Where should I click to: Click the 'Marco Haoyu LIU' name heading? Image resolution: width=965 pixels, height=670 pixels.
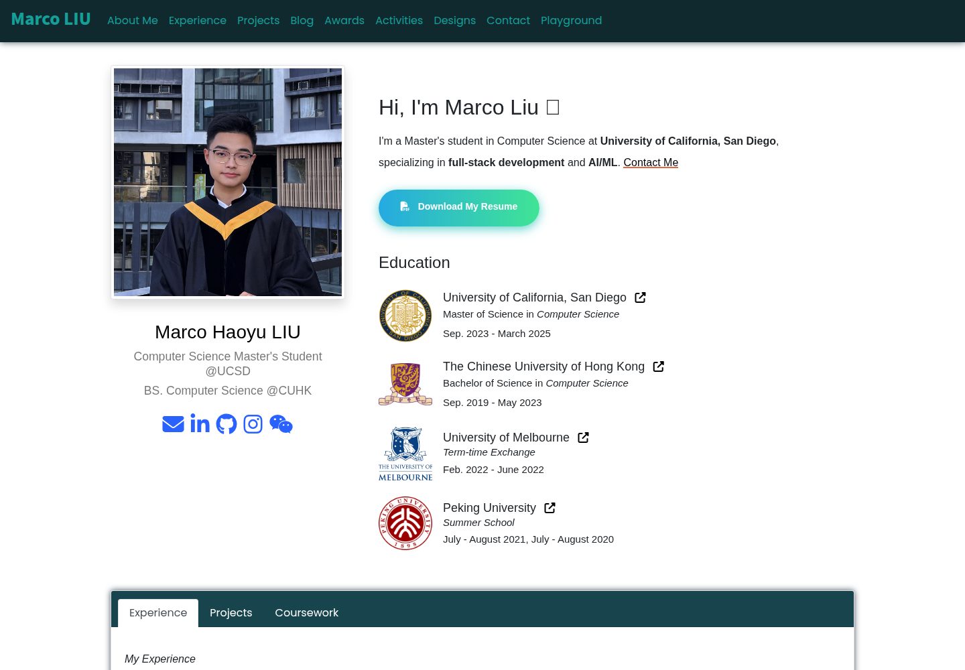point(228,332)
